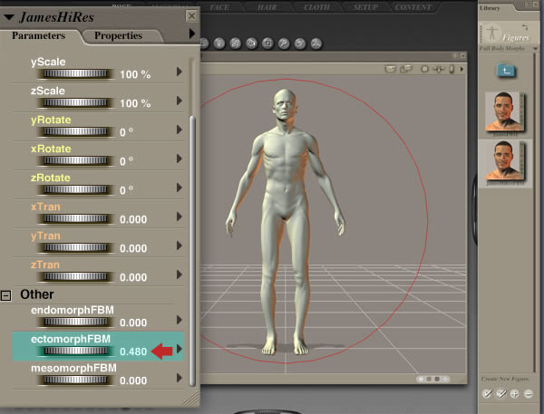The width and height of the screenshot is (544, 414).
Task: Open the mesomorphFBM parameter arrow menu
Action: (179, 378)
